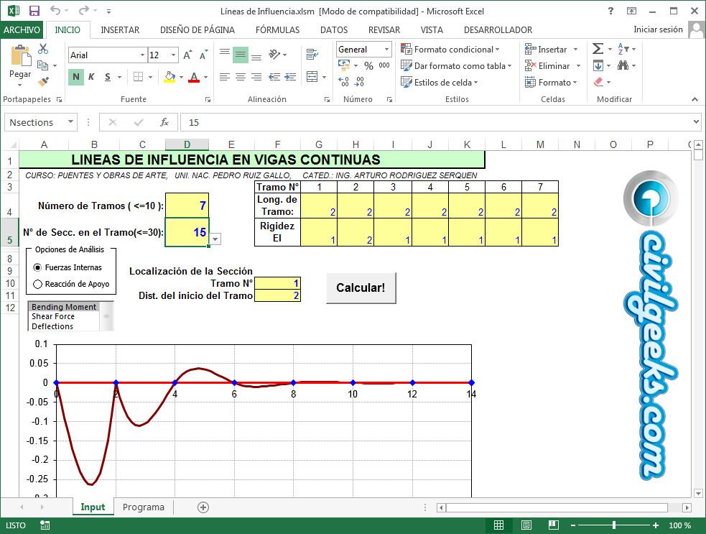The image size is (706, 534).
Task: Switch to page layout view in status bar
Action: click(526, 525)
